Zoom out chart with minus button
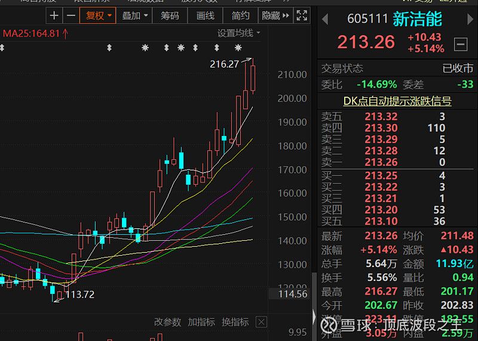The height and width of the screenshot is (341, 478). (x=71, y=15)
